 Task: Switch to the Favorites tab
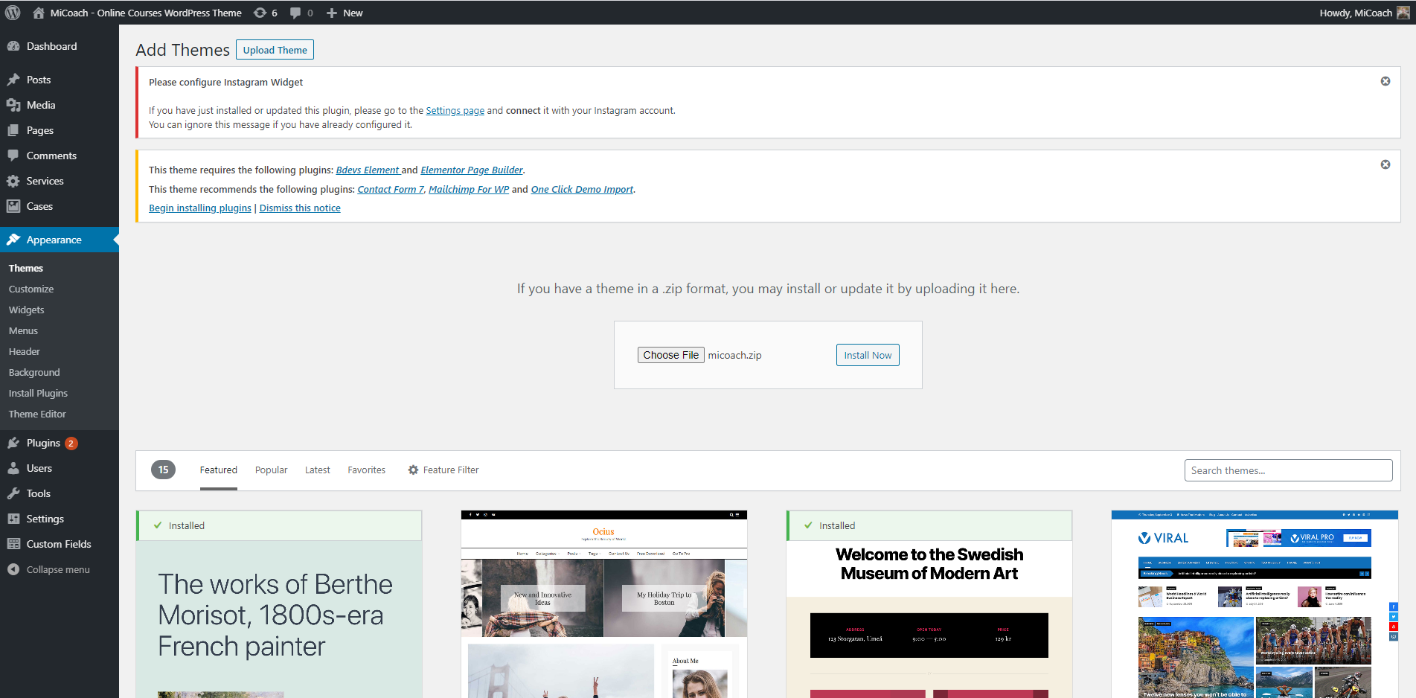pos(366,470)
